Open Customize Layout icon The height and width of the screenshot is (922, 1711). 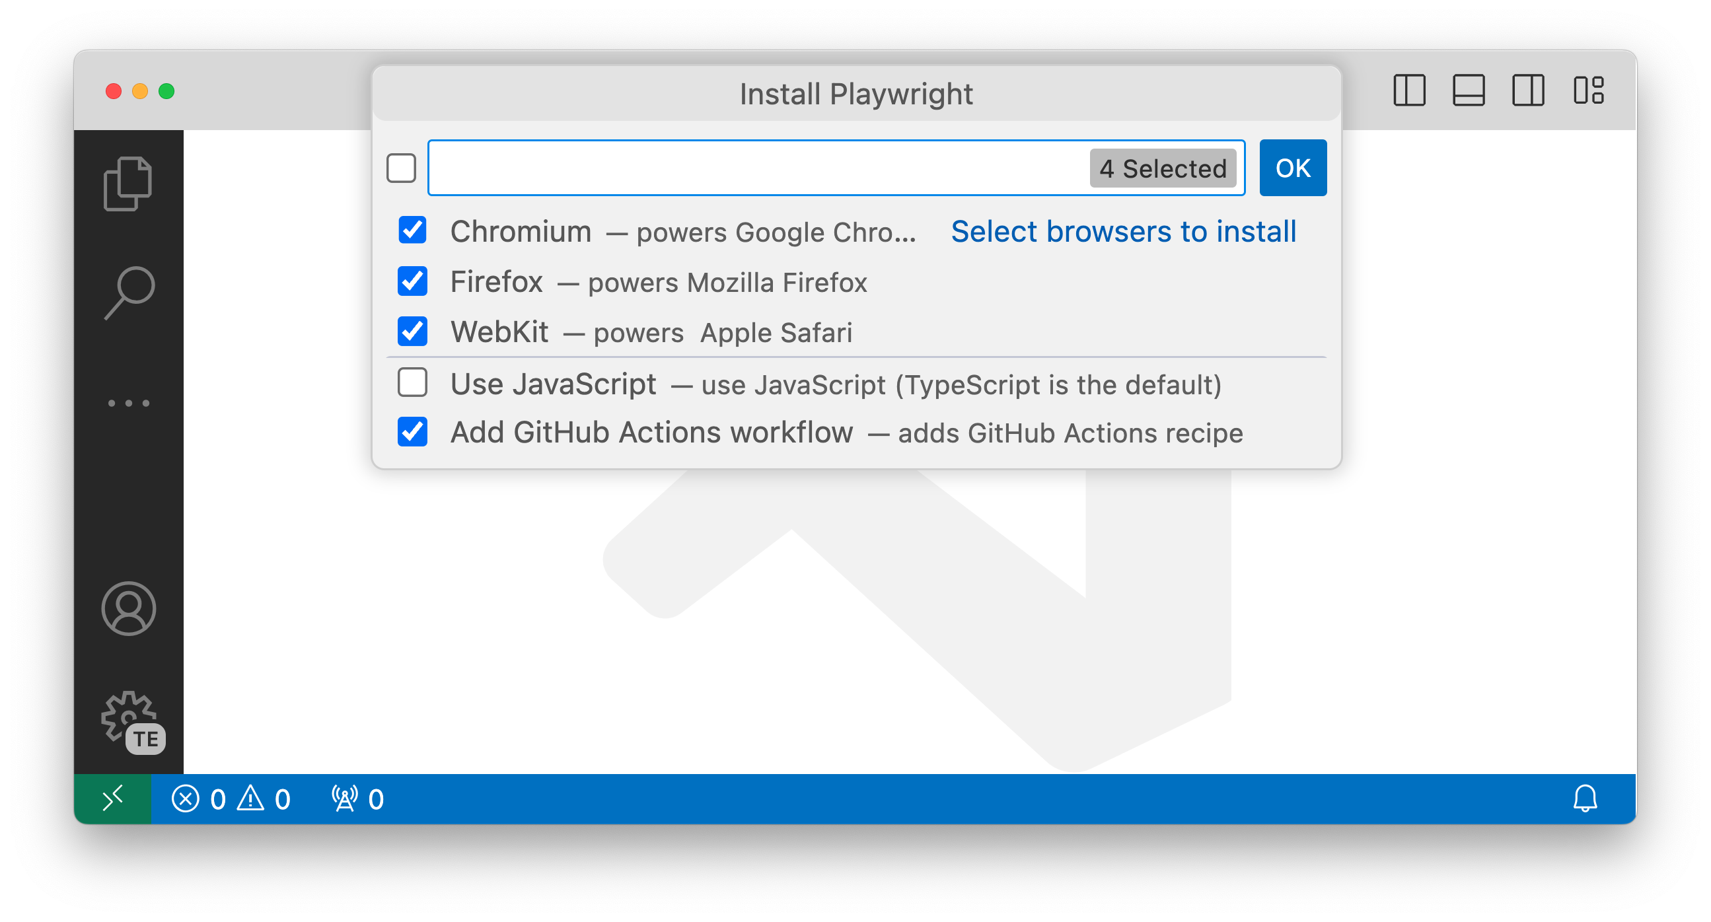click(1588, 90)
